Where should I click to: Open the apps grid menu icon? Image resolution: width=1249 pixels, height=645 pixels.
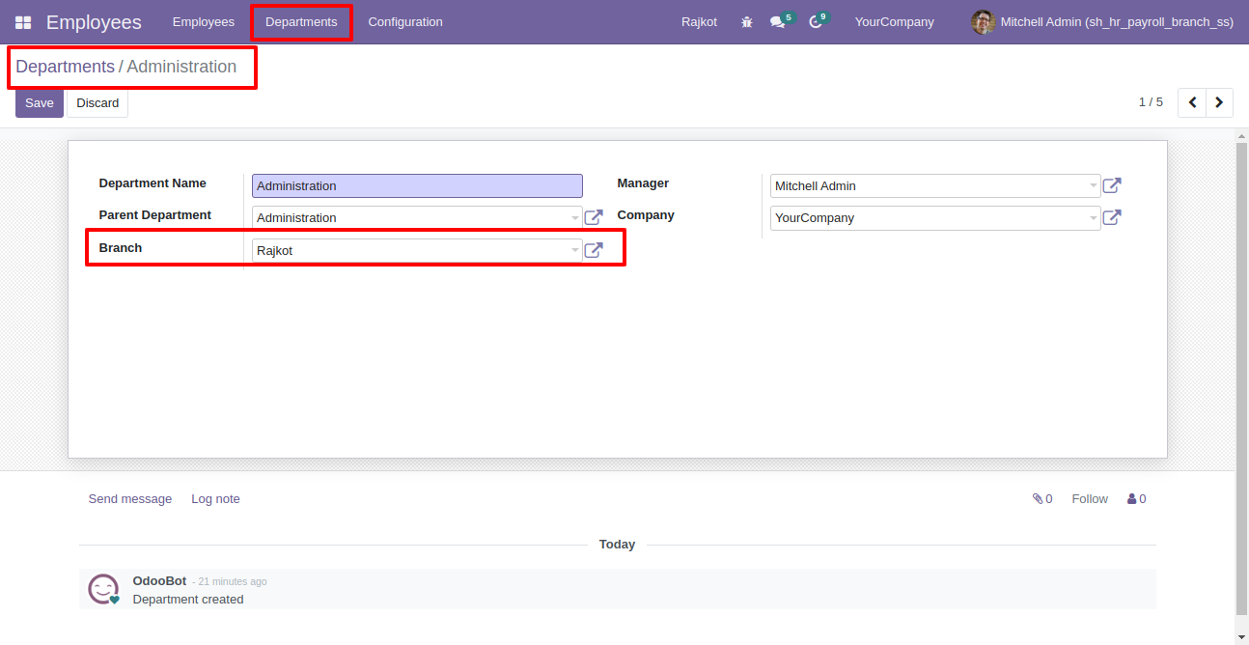(x=23, y=22)
